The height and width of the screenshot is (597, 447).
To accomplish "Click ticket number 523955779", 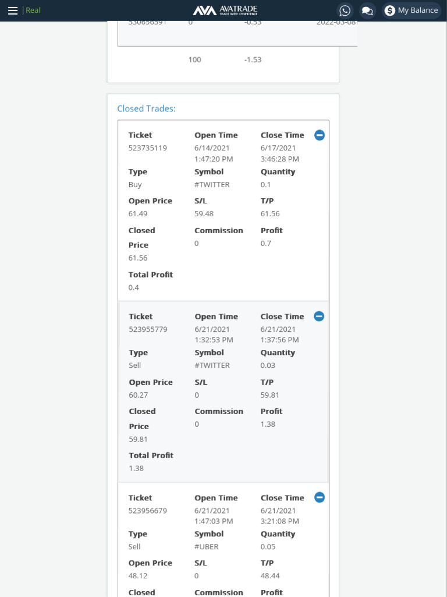I will coord(148,329).
